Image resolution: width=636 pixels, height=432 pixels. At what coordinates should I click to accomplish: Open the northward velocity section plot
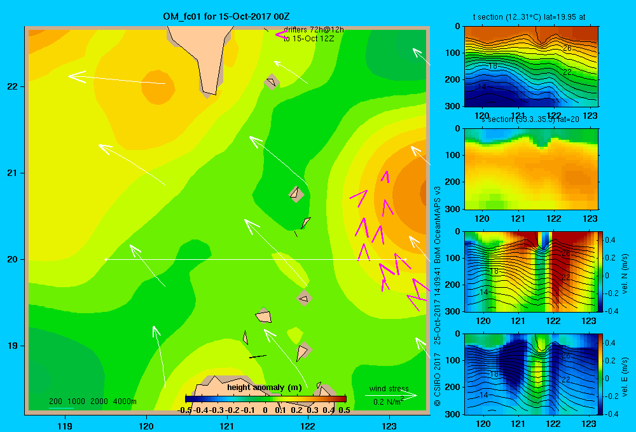531,271
